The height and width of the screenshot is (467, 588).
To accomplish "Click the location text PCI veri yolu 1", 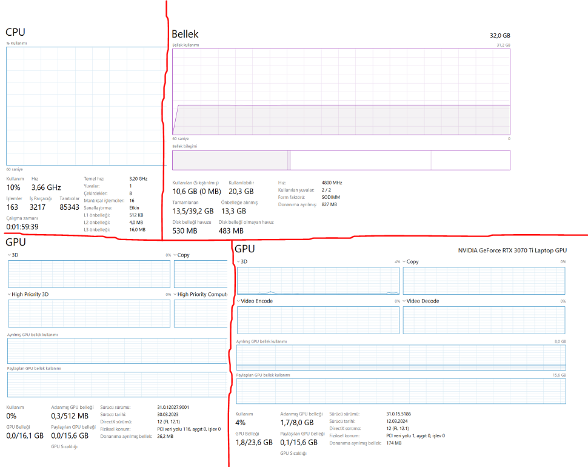I will click(x=401, y=436).
